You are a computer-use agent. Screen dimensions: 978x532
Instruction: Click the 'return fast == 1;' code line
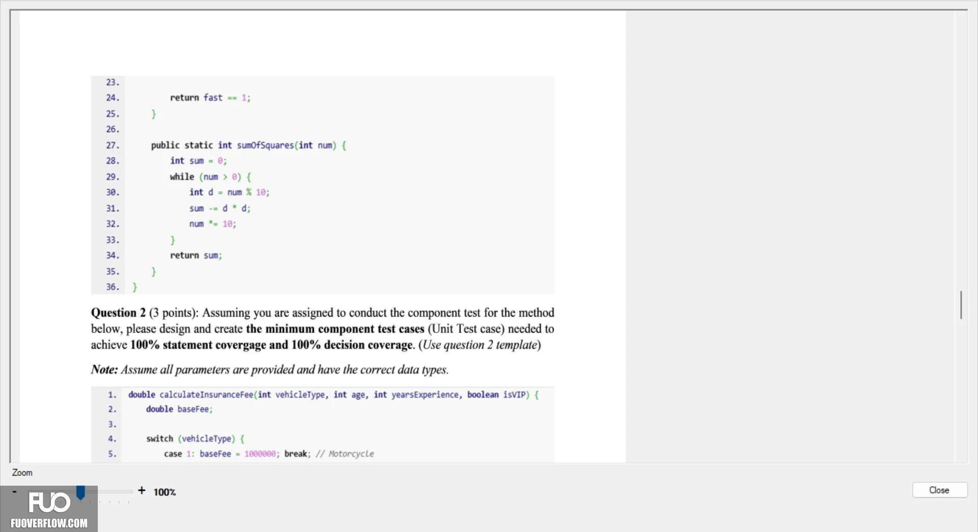tap(210, 97)
